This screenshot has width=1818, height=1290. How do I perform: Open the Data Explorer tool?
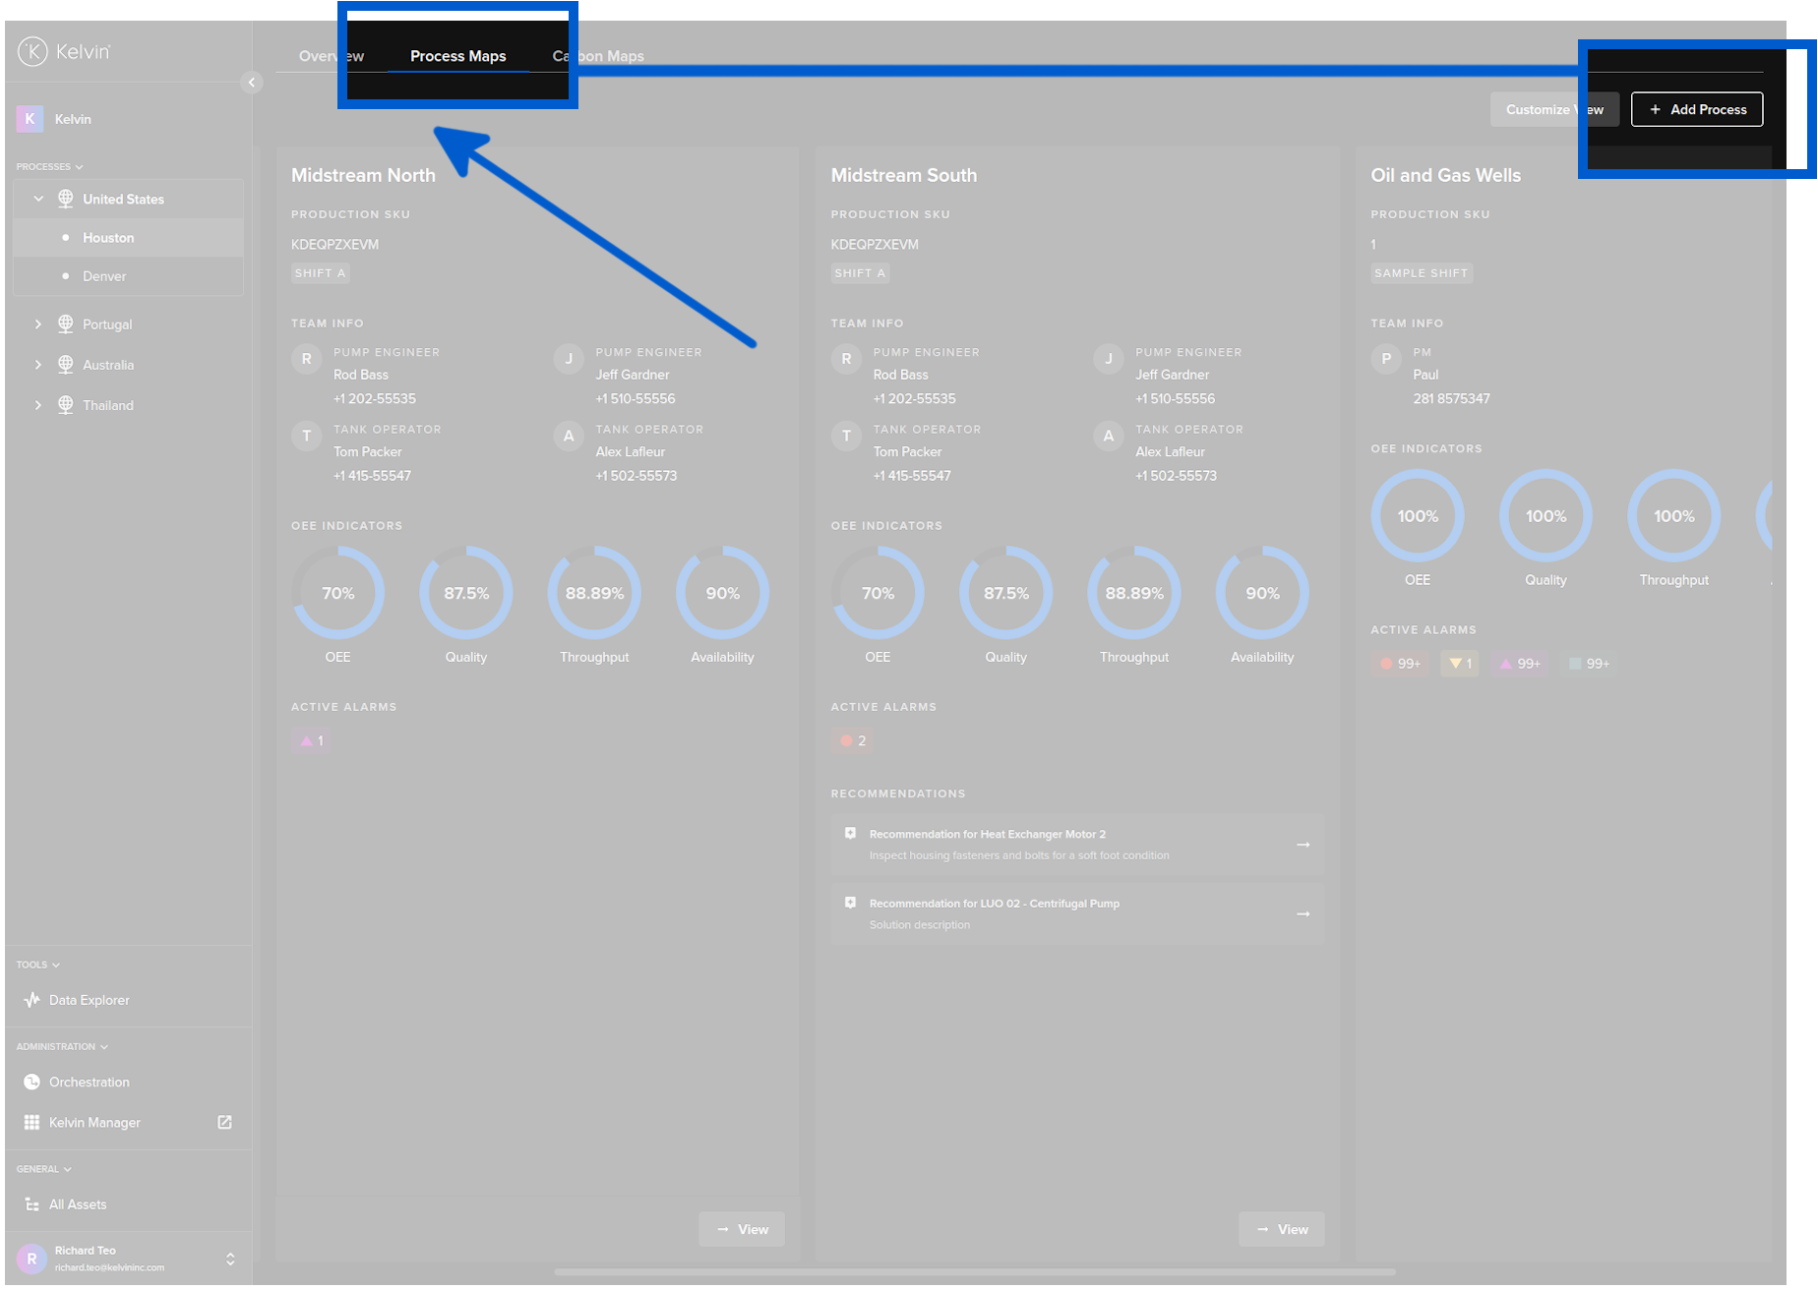pyautogui.click(x=89, y=1000)
